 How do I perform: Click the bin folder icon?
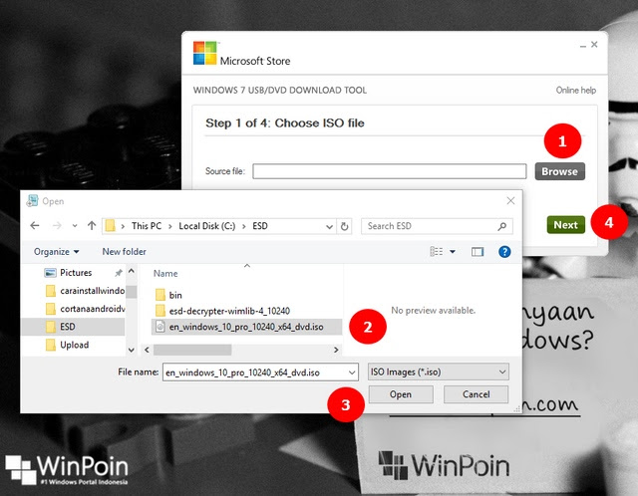pyautogui.click(x=160, y=295)
